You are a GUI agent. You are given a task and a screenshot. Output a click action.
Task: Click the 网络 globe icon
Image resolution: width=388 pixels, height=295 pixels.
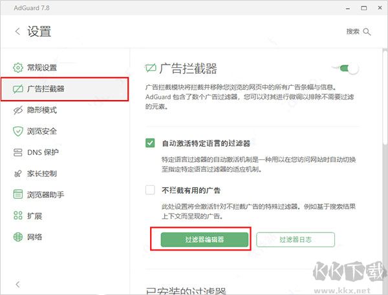(18, 237)
